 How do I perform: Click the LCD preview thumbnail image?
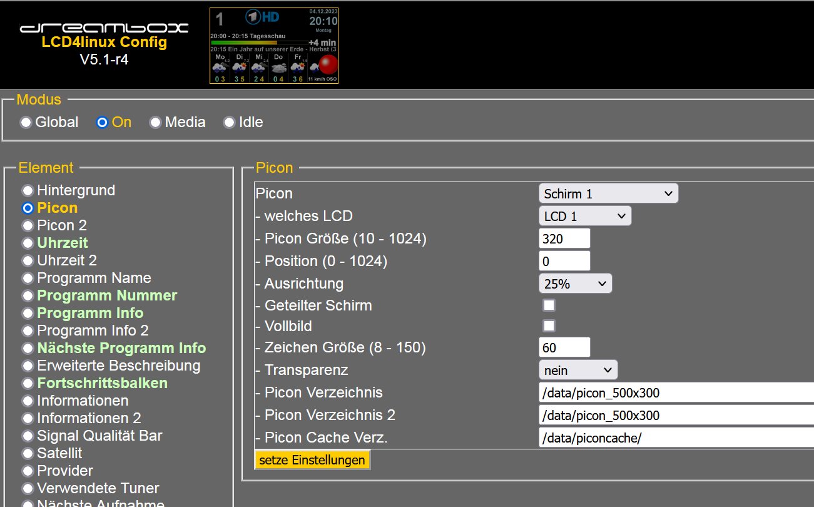tap(274, 46)
